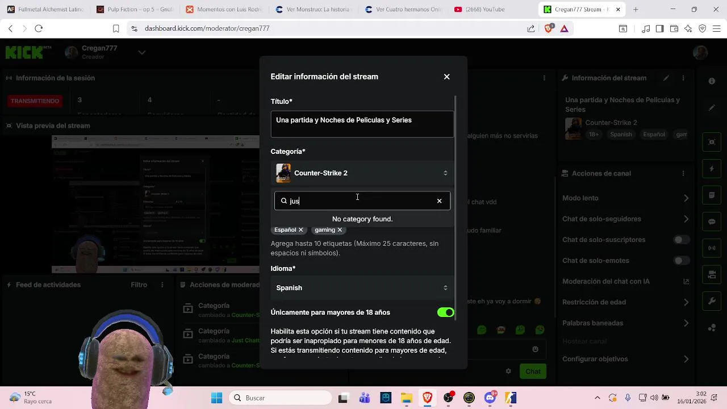Open the Cregan777 Creador account dropdown chevron
Viewport: 727px width, 409px height.
click(x=142, y=52)
